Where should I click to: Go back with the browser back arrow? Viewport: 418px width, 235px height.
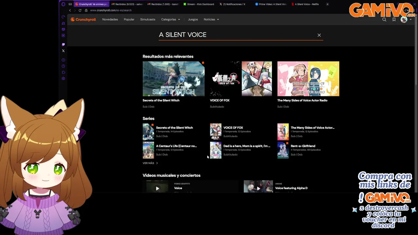(x=70, y=10)
